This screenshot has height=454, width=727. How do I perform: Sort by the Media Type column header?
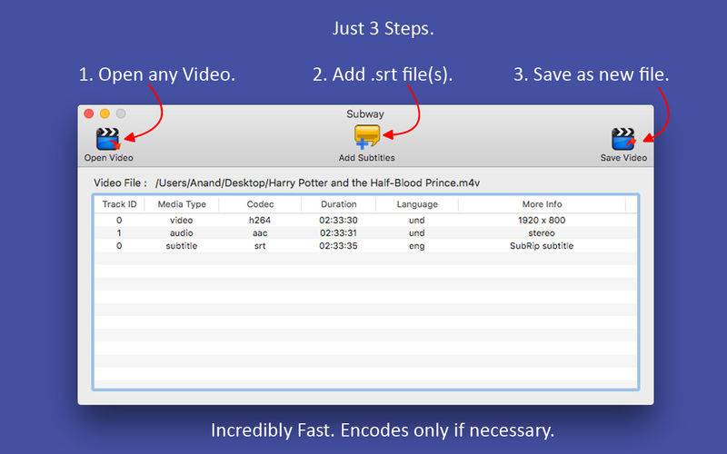[x=182, y=204]
